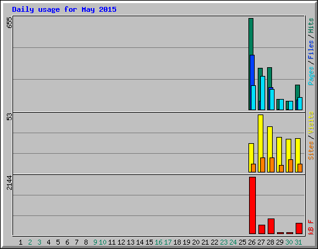Click green day label 31 on the x-axis
The image size is (318, 249).
(298, 242)
